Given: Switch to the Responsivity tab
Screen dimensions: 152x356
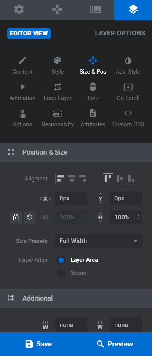Looking at the screenshot, I should click(x=58, y=118).
